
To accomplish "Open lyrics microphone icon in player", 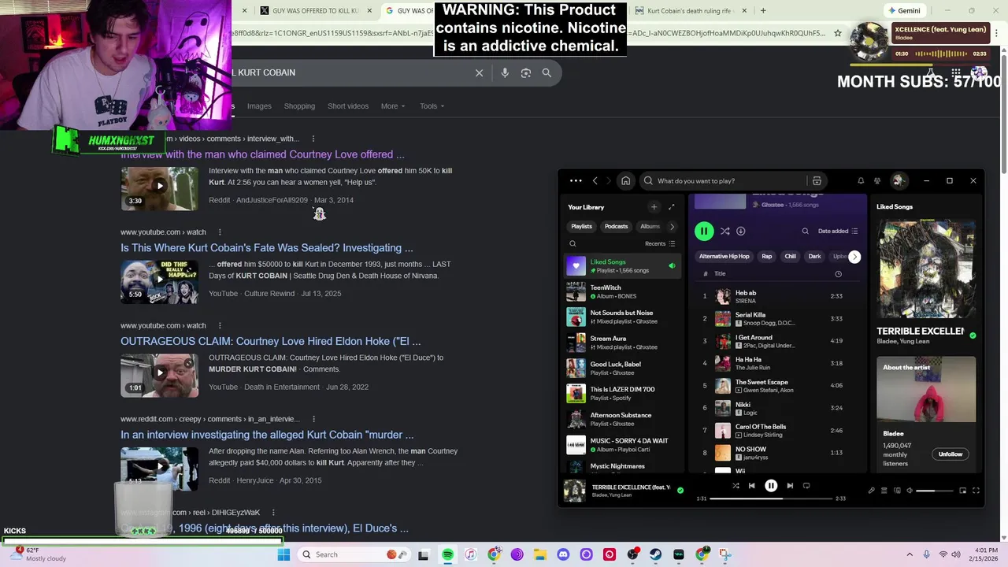I will [x=871, y=491].
